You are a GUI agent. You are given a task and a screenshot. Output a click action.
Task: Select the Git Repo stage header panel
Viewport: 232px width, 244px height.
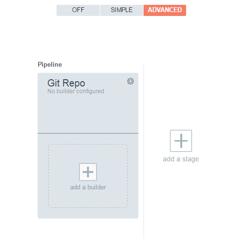tap(88, 103)
